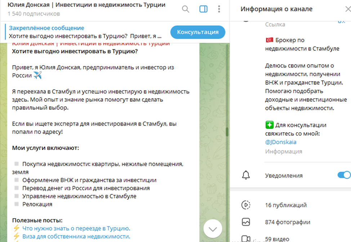Click the Информация о канале panel title
This screenshot has width=351, height=242.
point(276,9)
